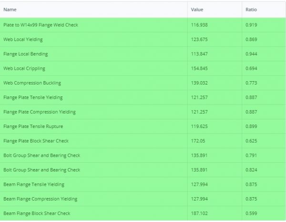
Task: Click the value cell 116.938
Action: (x=199, y=25)
